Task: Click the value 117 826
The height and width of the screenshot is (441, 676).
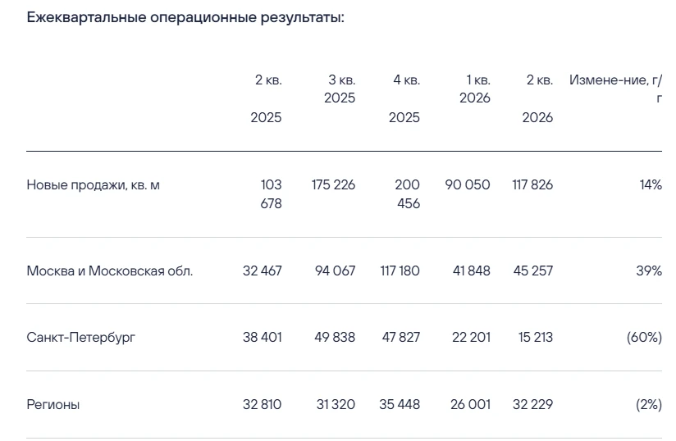Action: 532,184
